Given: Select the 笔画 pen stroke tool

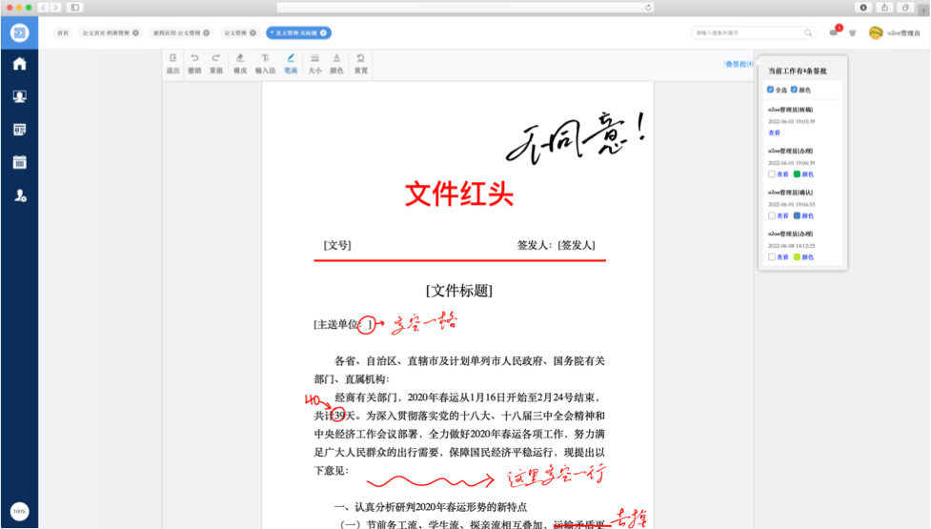Looking at the screenshot, I should pyautogui.click(x=291, y=63).
